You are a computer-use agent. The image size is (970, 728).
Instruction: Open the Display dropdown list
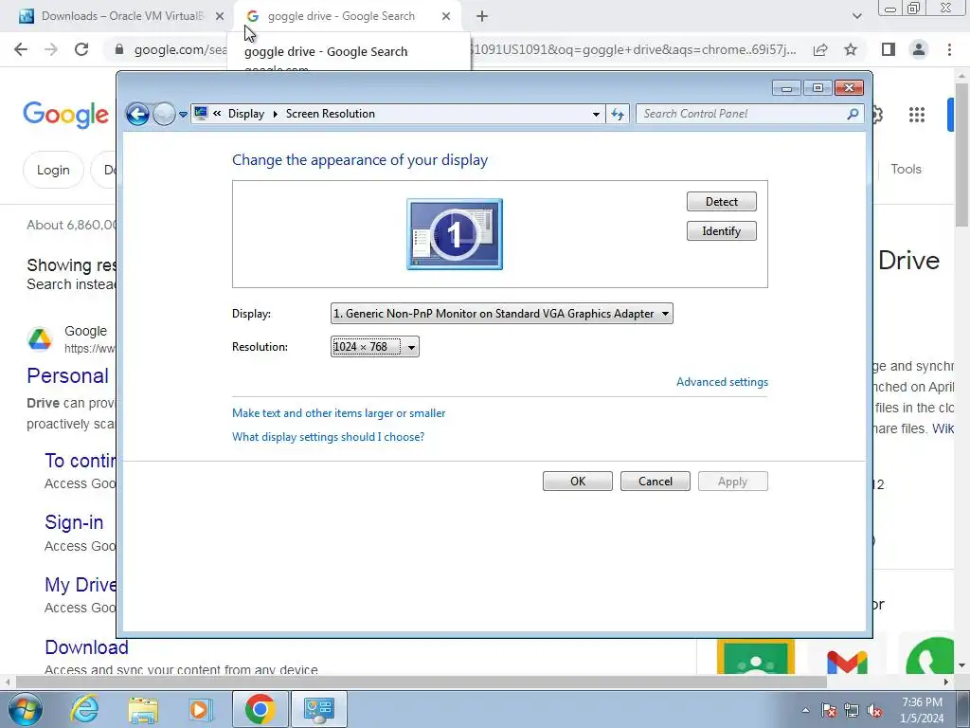(x=502, y=314)
